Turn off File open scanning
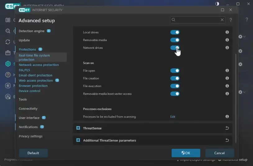The image size is (253, 166). (175, 71)
